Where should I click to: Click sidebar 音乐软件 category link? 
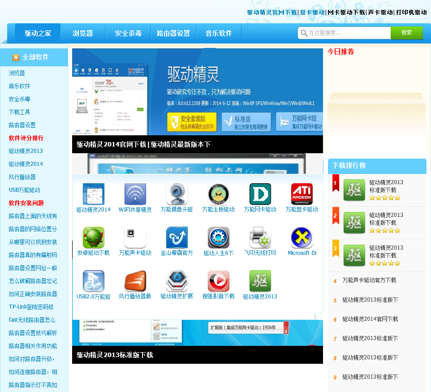tap(19, 86)
